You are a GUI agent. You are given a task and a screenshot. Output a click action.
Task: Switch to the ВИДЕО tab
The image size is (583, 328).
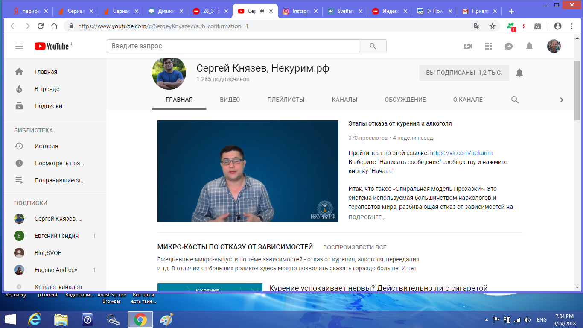coord(230,100)
